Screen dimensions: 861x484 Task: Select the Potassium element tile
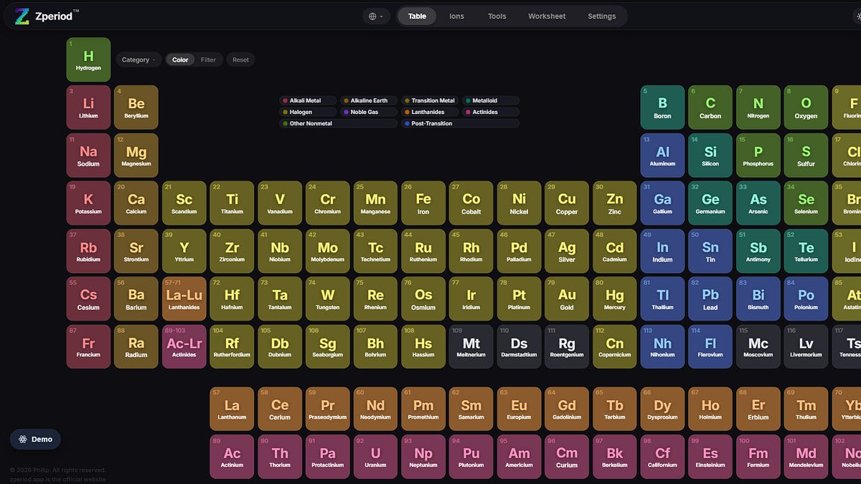point(88,203)
